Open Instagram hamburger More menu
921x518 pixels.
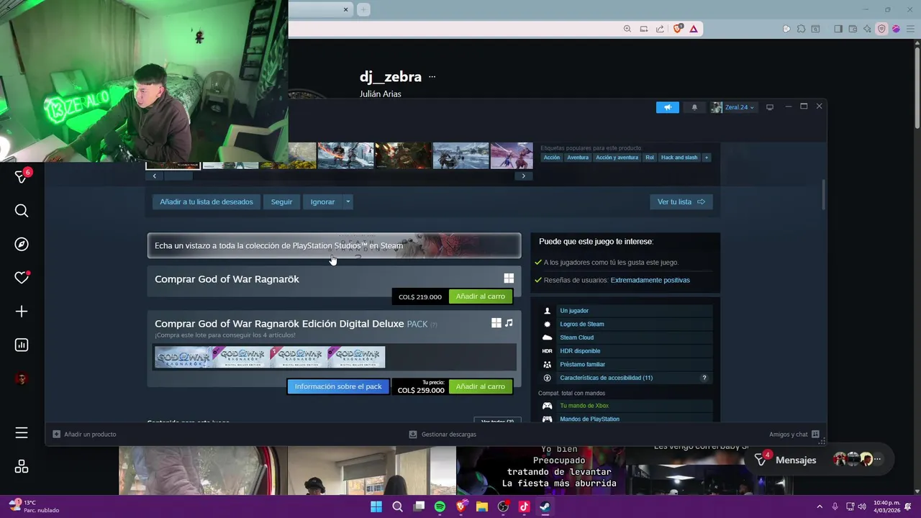pos(22,432)
